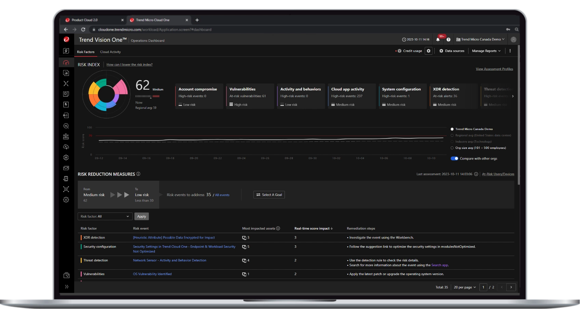
Task: Click the three-dot more options icon
Action: click(x=510, y=51)
